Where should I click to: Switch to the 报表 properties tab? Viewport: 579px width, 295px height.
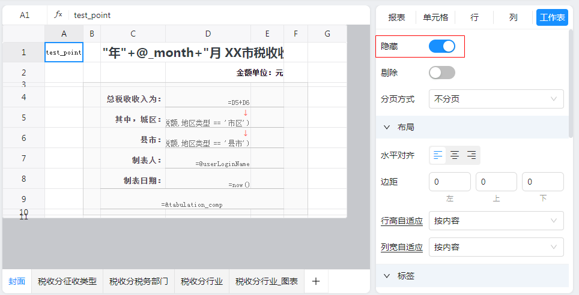396,17
